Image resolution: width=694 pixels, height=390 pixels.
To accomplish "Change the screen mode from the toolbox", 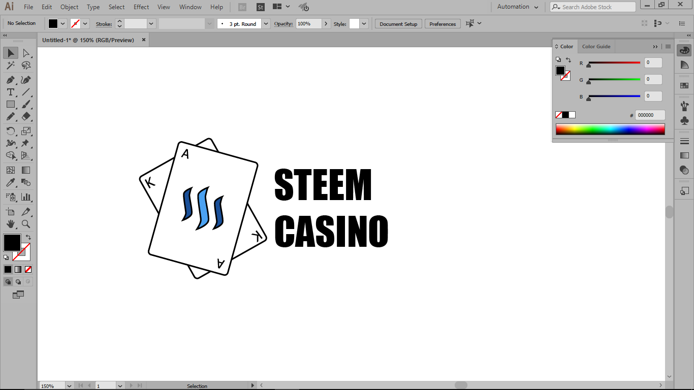I will [x=18, y=295].
